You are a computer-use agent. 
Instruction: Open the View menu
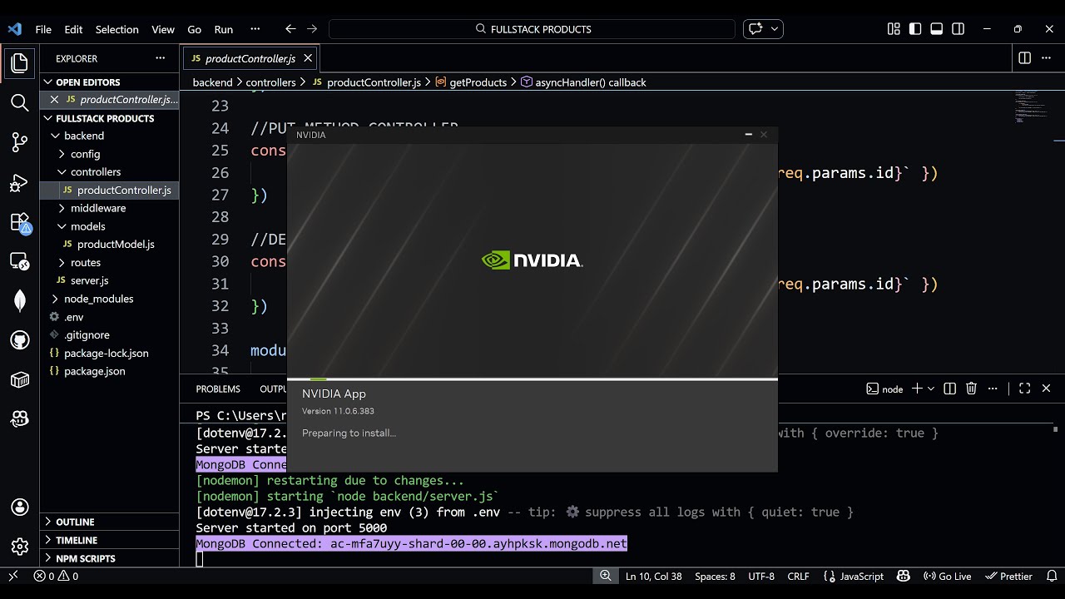point(163,29)
